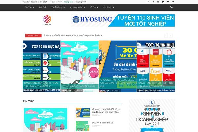Open the VK social icon

click(173, 2)
